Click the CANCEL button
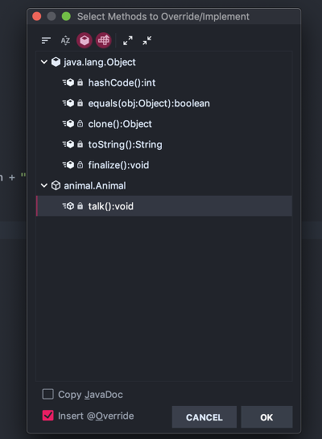Screen dimensions: 322x439 pos(204,417)
